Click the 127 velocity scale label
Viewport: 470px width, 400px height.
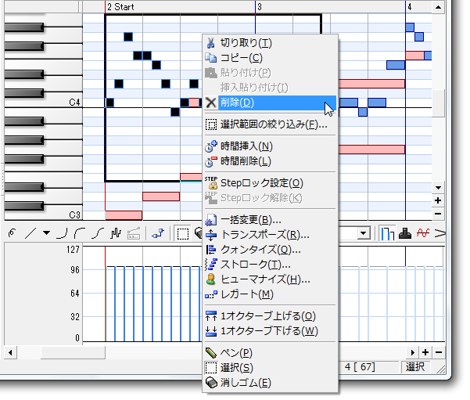(x=73, y=250)
